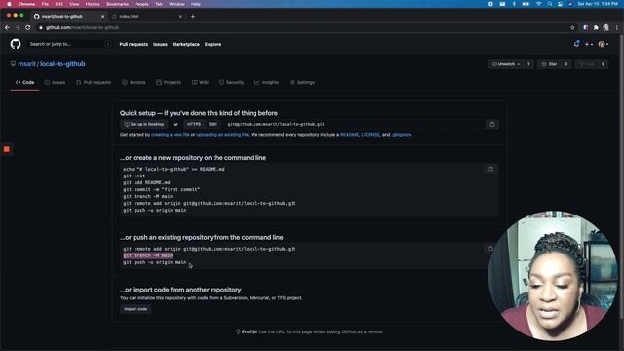The width and height of the screenshot is (624, 351).
Task: Copy the repository URL with clipboard icon
Action: pos(492,124)
